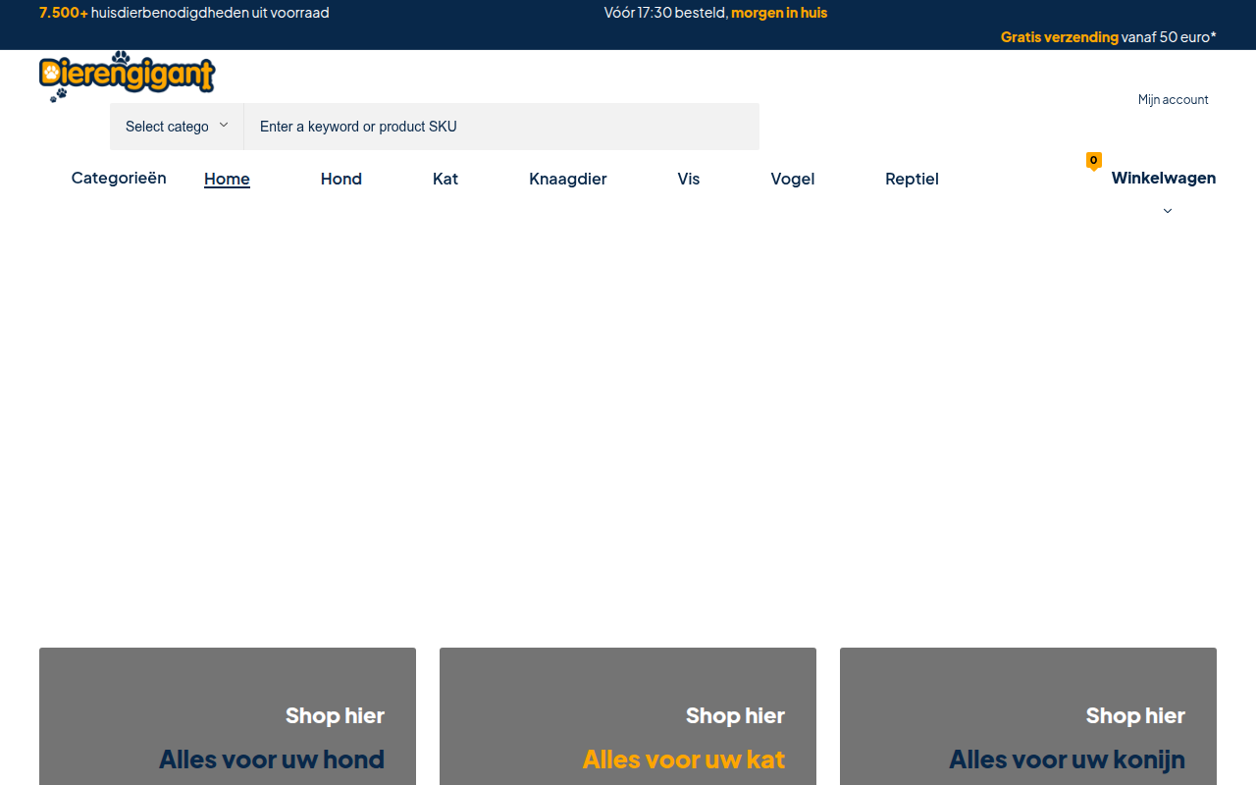Open Alles voor uw hond heading
Screen dimensions: 1256x785
tap(272, 759)
